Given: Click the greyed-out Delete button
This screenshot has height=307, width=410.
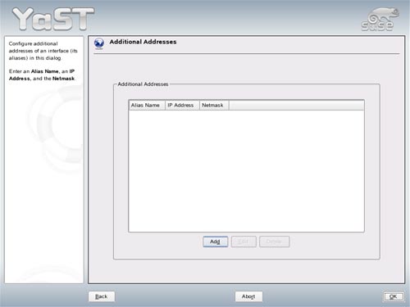Looking at the screenshot, I should pos(274,242).
